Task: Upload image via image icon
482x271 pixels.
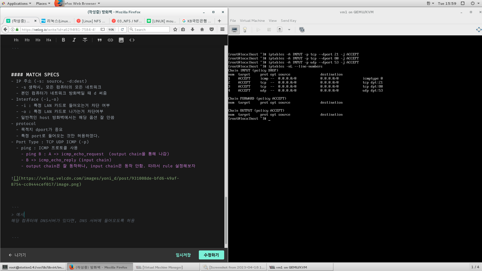Action: (x=121, y=40)
